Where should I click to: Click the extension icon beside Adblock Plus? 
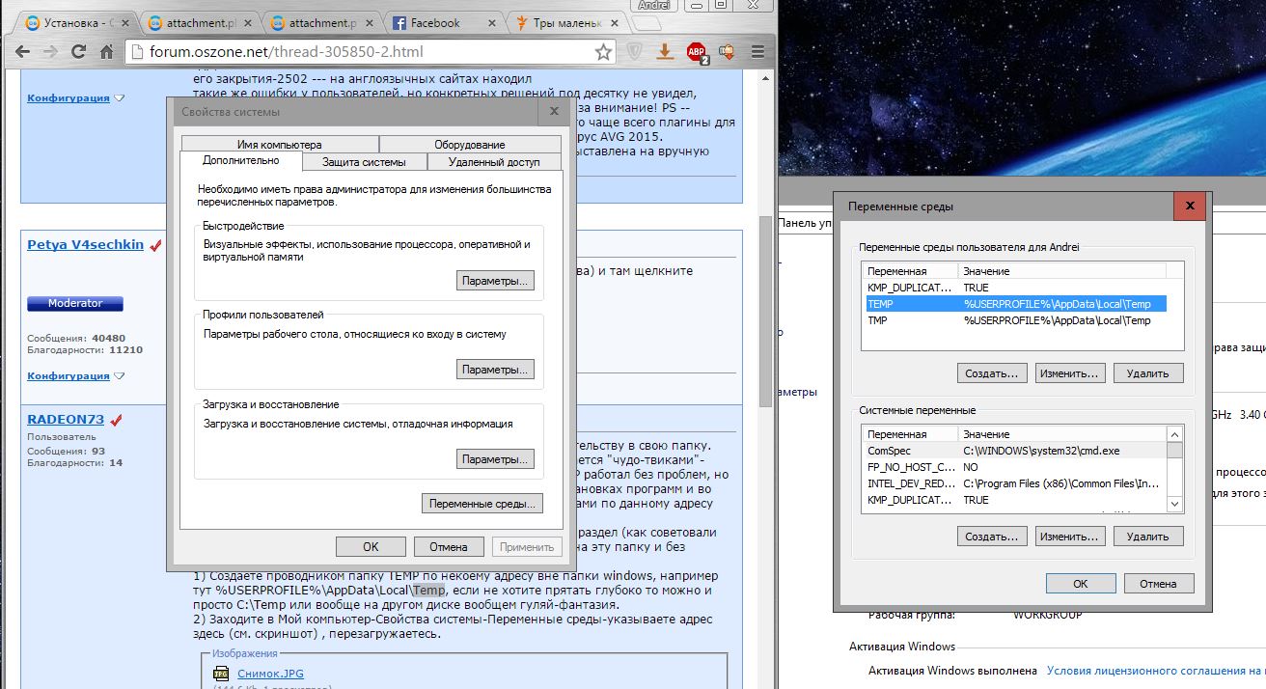tap(728, 52)
